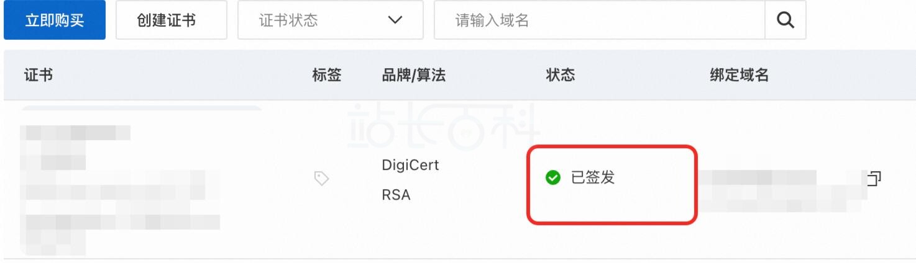Focus the 请输入域名 search field

click(x=600, y=20)
